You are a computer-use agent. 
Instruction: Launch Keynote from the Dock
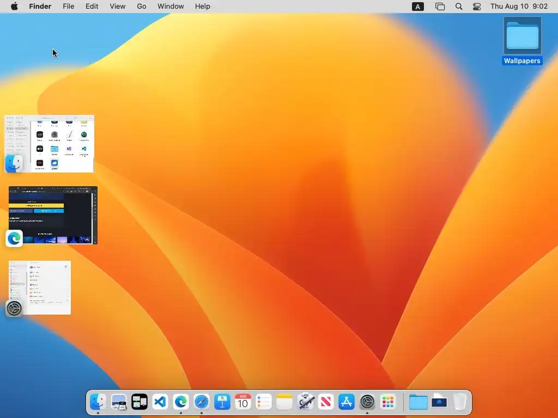[x=222, y=402]
